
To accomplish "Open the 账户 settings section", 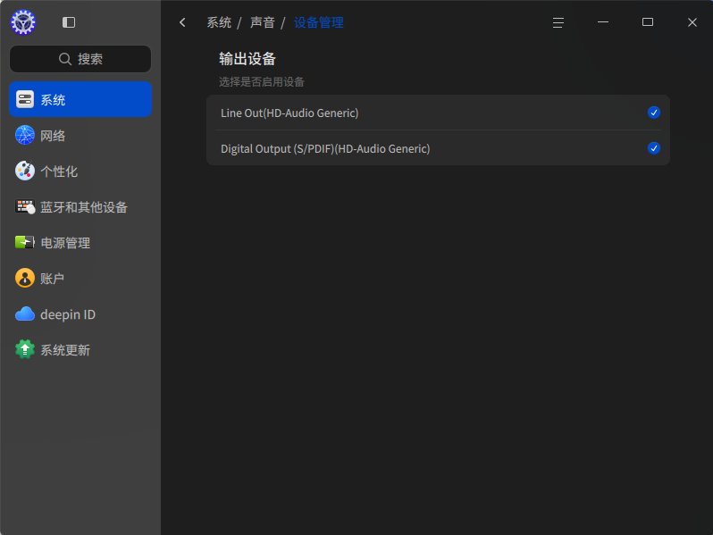I will tap(80, 278).
